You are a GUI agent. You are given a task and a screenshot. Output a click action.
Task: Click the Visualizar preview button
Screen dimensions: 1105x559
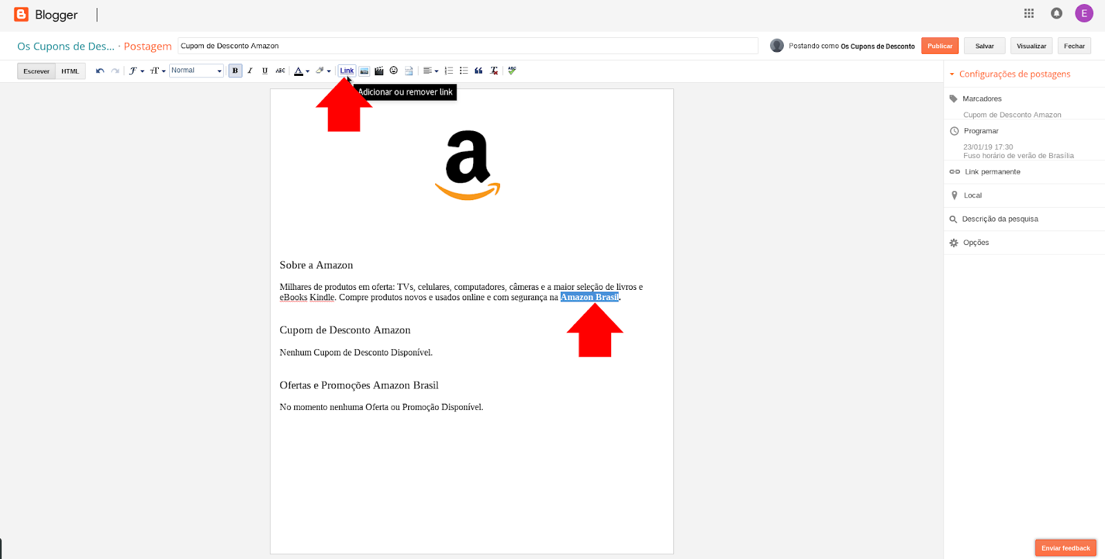[1031, 46]
